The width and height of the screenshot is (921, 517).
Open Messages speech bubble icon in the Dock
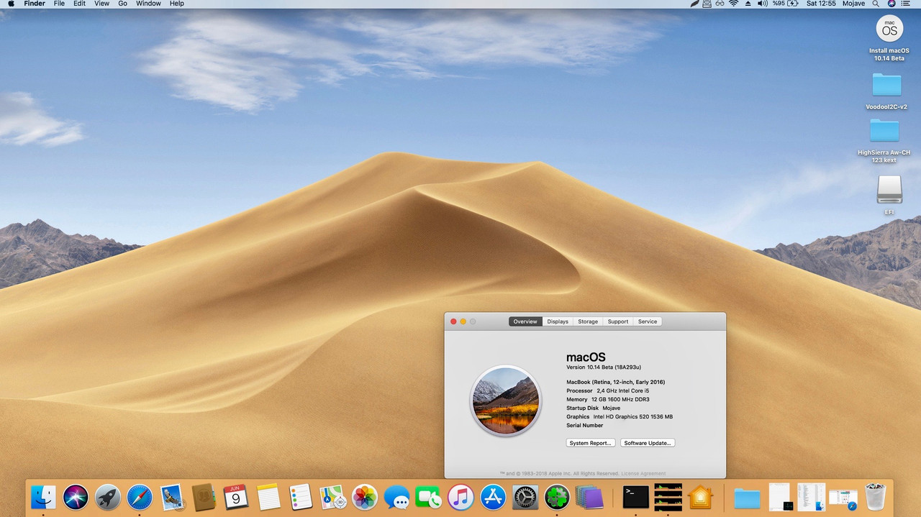pyautogui.click(x=397, y=497)
